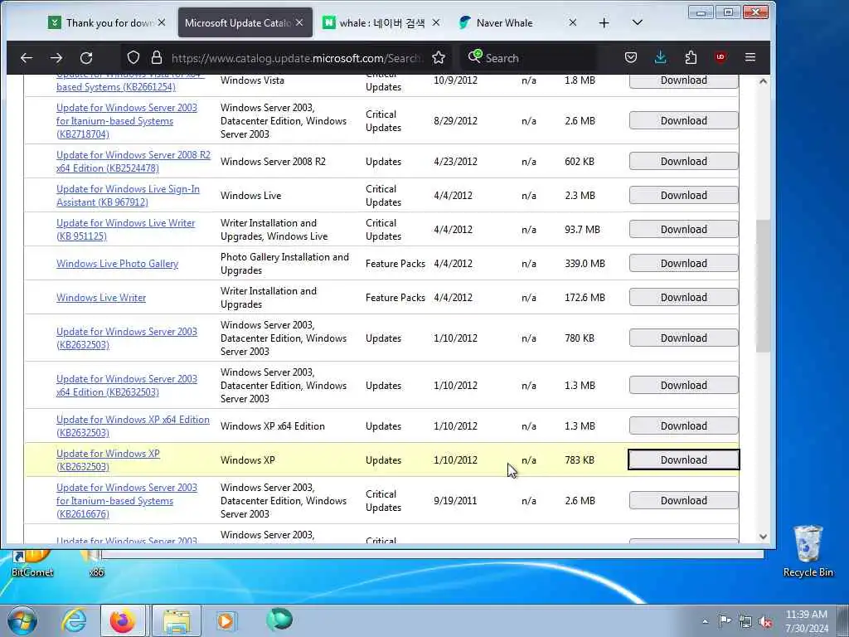This screenshot has height=637, width=849.
Task: Switch to Thank you for download tab
Action: 107,22
